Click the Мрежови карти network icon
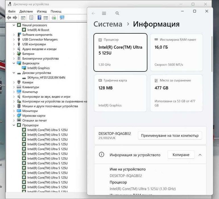The height and width of the screenshot is (199, 219). point(19,116)
